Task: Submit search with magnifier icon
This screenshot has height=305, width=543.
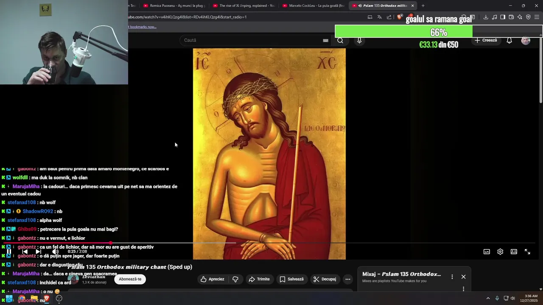Action: click(340, 40)
